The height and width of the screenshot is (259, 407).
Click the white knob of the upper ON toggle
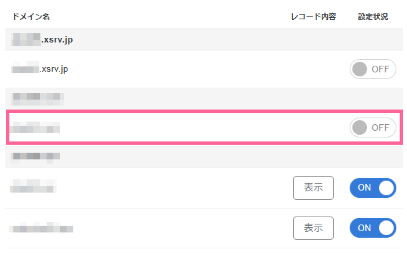tap(386, 188)
